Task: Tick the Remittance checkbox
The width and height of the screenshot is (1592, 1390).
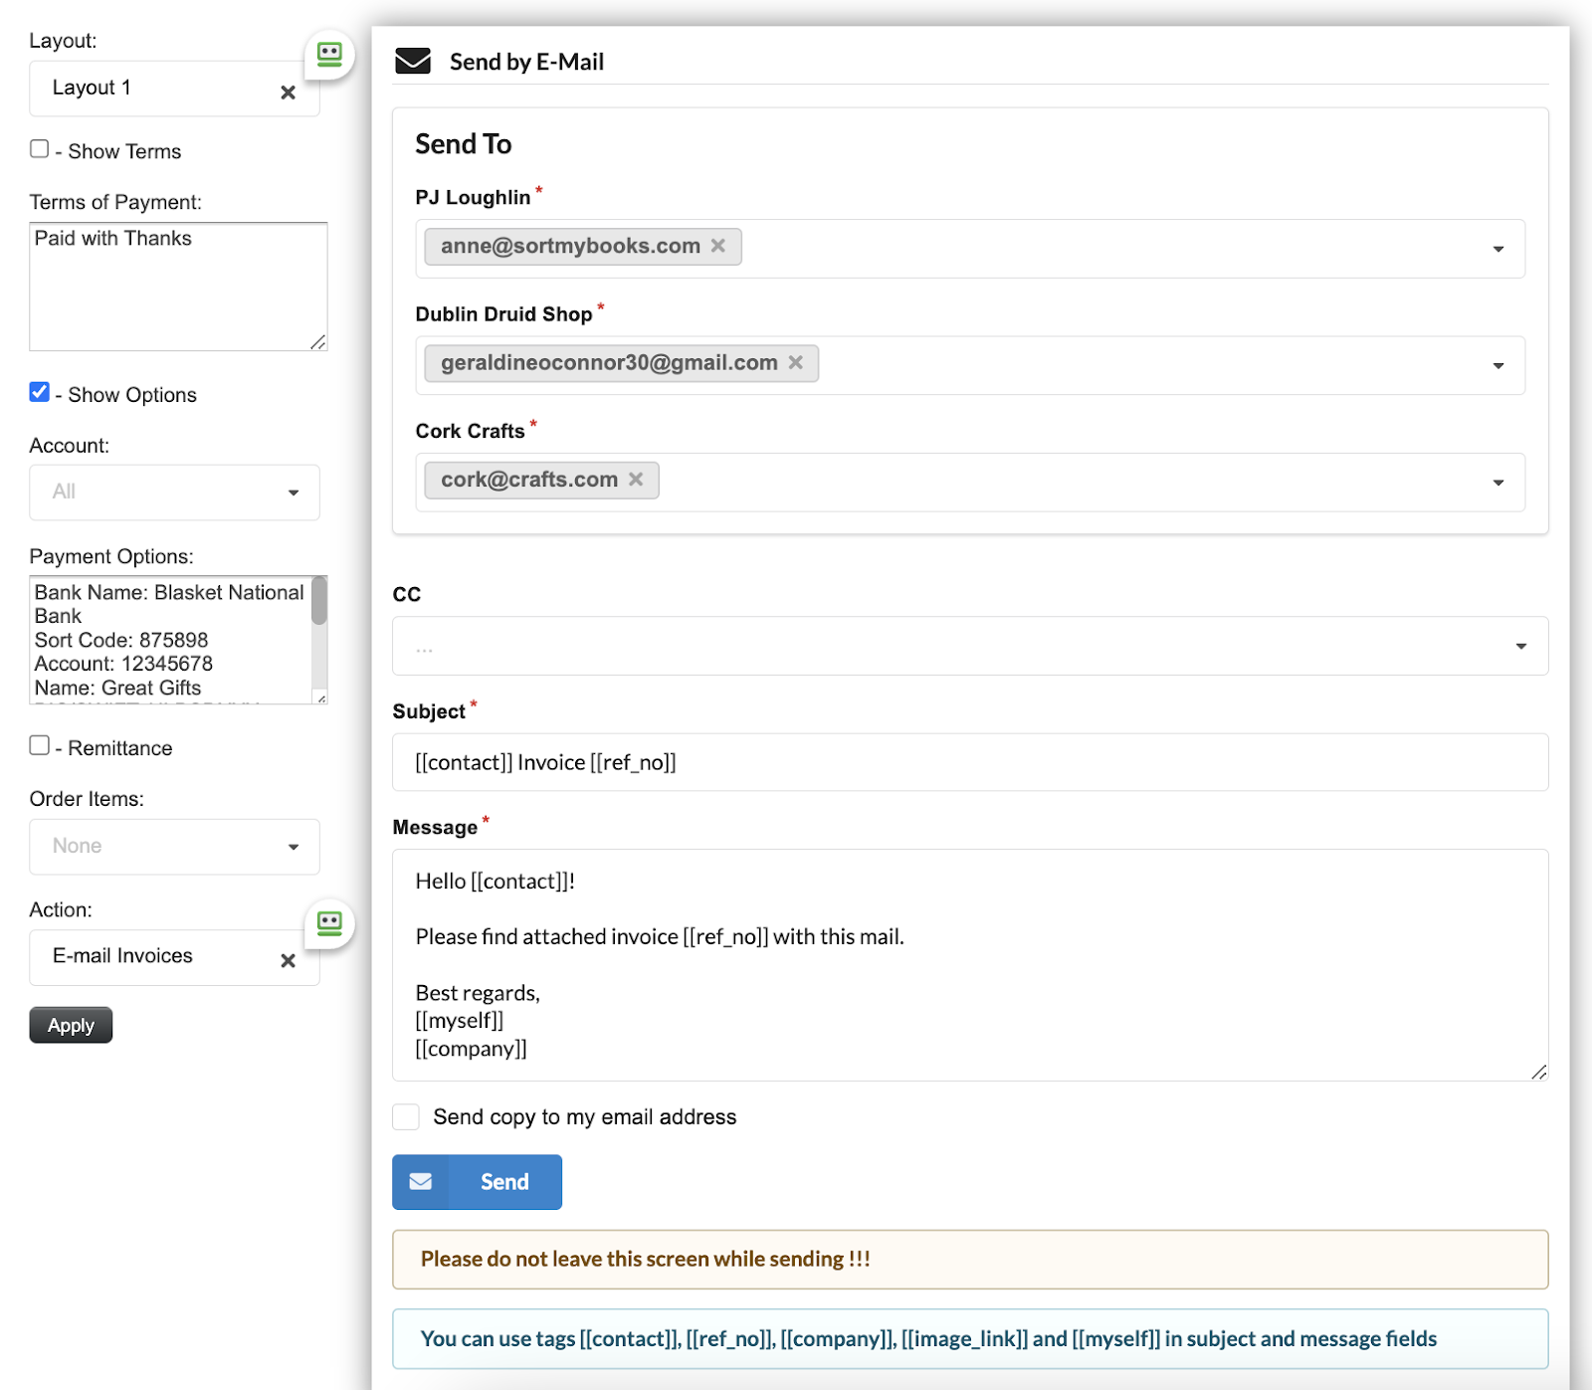Action: [x=40, y=745]
